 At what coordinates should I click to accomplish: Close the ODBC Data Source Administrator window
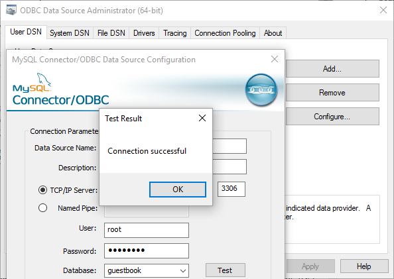(383, 11)
